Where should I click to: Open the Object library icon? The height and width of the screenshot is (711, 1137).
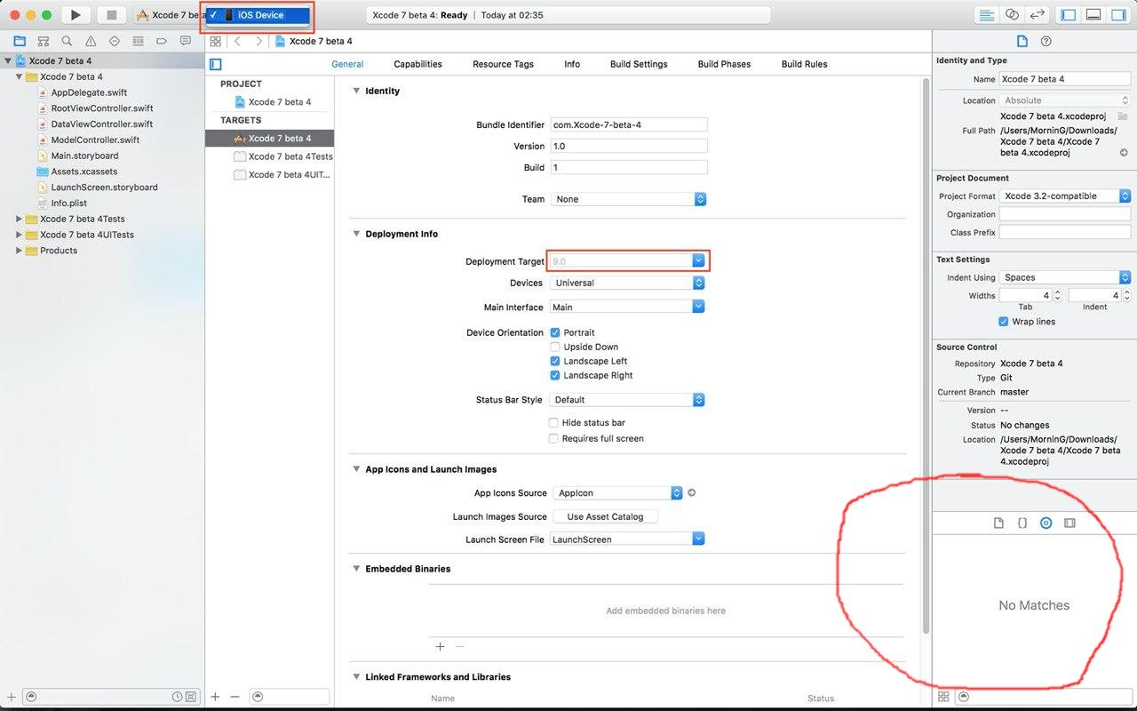(x=1046, y=523)
